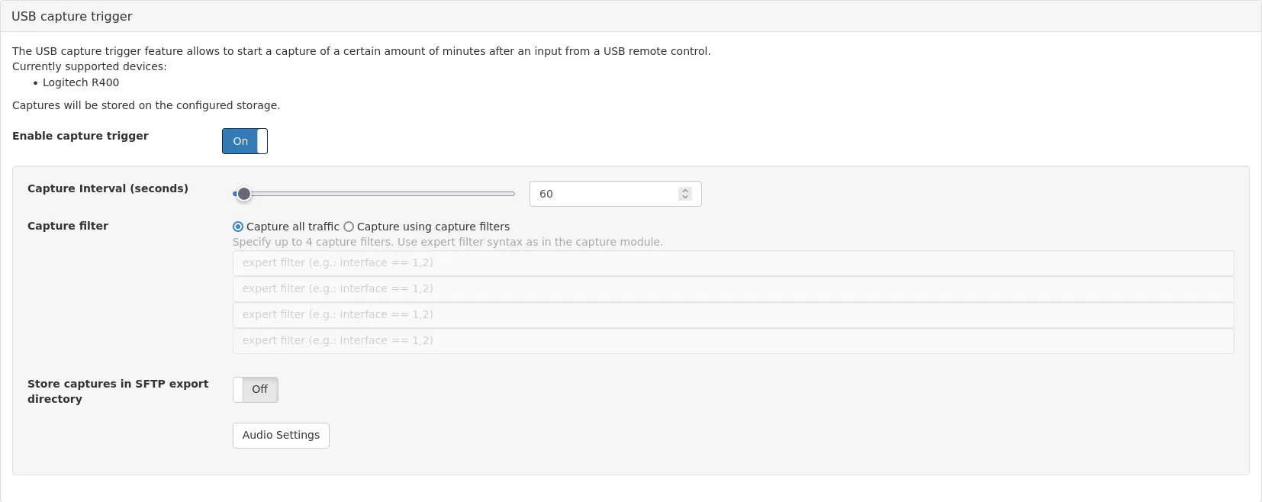
Task: Click the USB capture trigger panel header
Action: click(72, 16)
